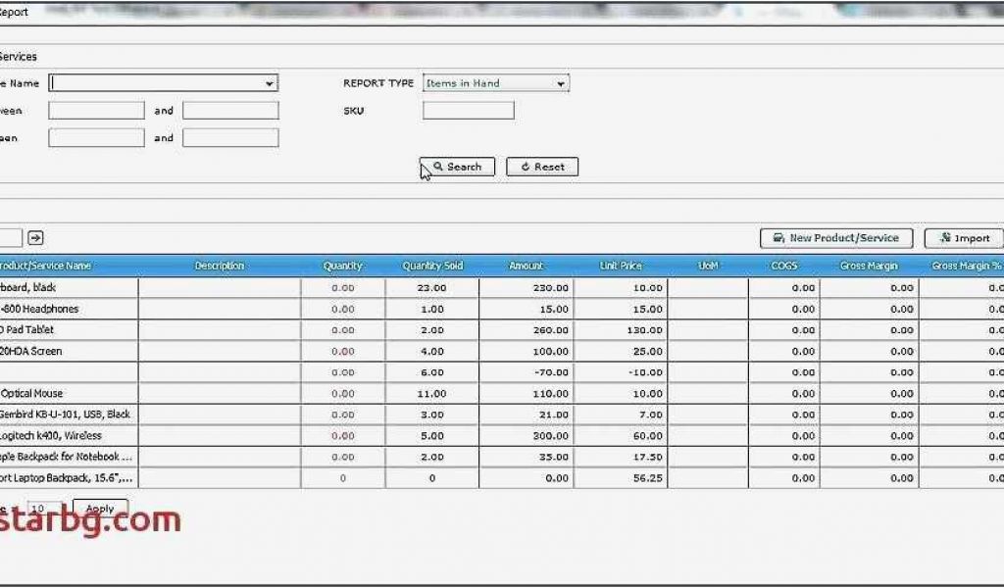Image resolution: width=1004 pixels, height=588 pixels.
Task: Select the Description column header
Action: (x=220, y=266)
